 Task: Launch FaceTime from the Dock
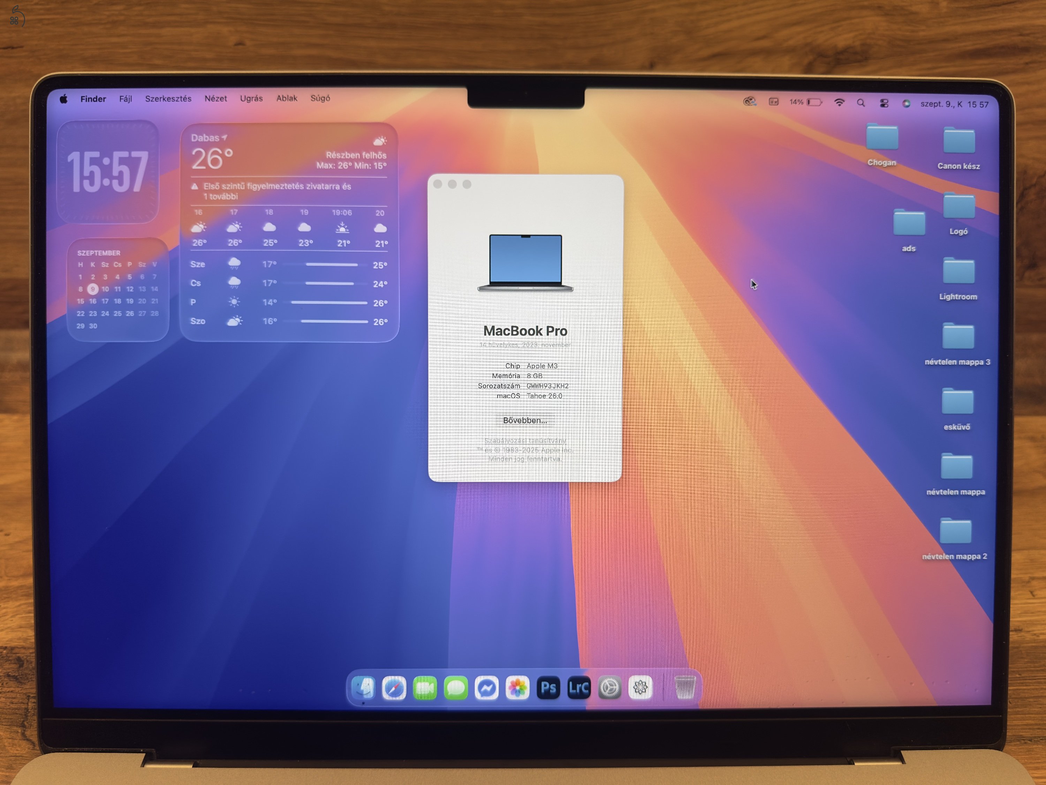coord(425,688)
